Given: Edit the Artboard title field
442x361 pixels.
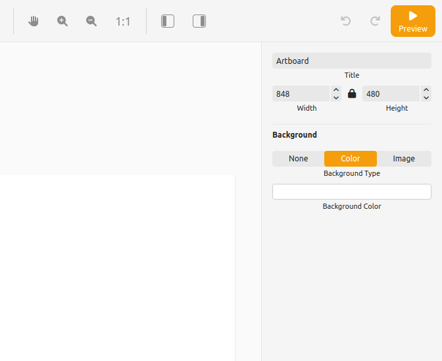Looking at the screenshot, I should click(x=352, y=61).
